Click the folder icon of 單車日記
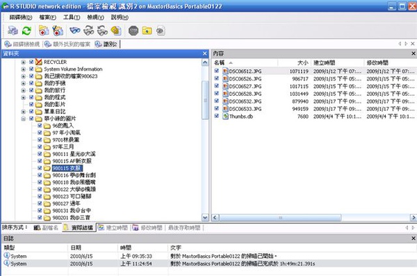Viewport: 417px width, 276px height. coord(39,112)
